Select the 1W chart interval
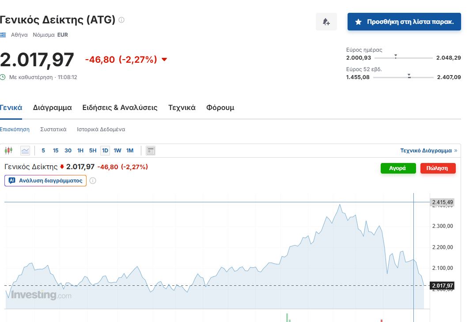Screen dimensions: 473x322 117,151
